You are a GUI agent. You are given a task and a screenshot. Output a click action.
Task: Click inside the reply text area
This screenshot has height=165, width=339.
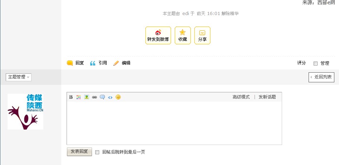[174, 123]
